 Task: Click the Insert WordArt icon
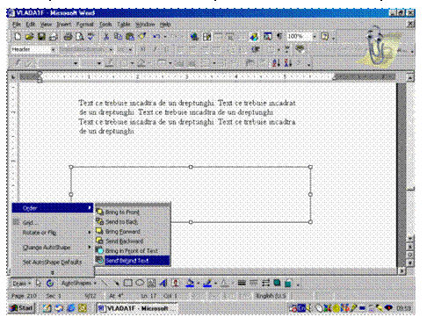click(163, 283)
